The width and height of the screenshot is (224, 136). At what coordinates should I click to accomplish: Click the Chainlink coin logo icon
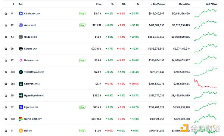[x=21, y=13]
